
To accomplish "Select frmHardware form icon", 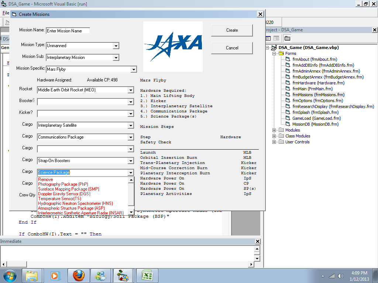I will click(288, 83).
